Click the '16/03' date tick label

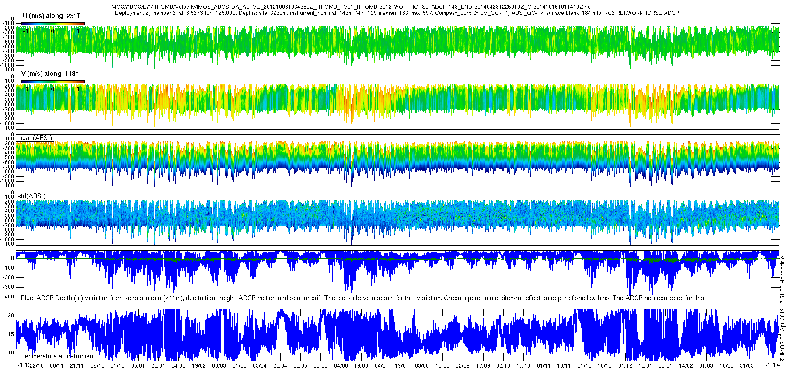pyautogui.click(x=726, y=366)
